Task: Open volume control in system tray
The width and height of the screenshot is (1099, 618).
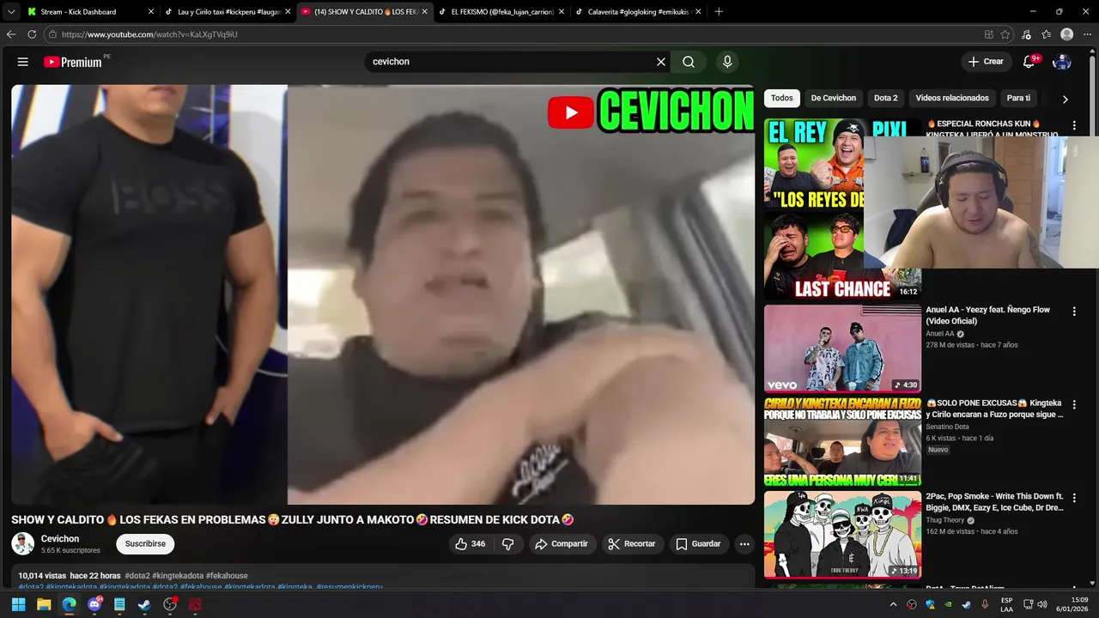Action: pyautogui.click(x=1042, y=604)
